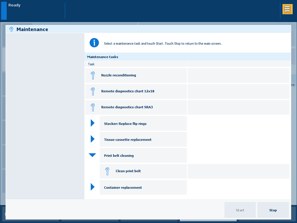The image size is (297, 223).
Task: Click the Ready status label
Action: tap(14, 5)
